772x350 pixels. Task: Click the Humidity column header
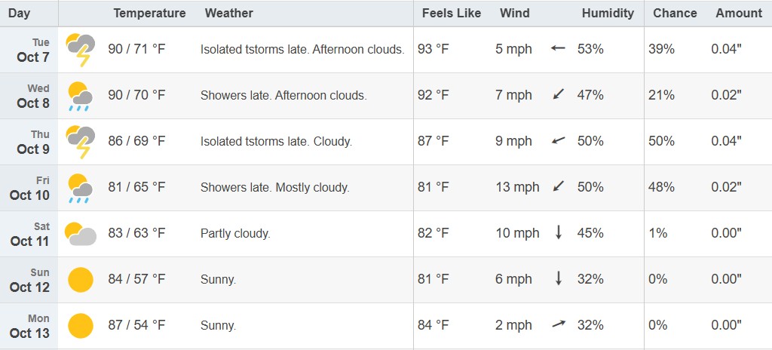point(608,13)
